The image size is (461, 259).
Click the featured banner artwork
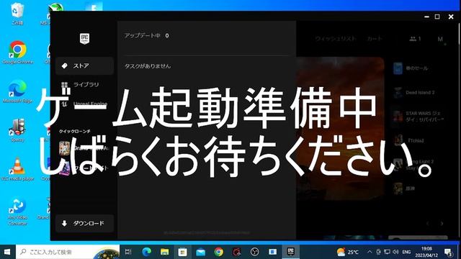(340, 129)
